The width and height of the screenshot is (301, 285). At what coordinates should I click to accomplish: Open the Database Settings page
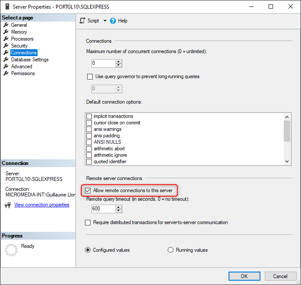click(x=30, y=60)
